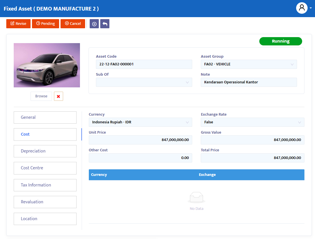Viewport: 315px width, 239px height.
Task: Click the Asset Group label
Action: click(212, 57)
